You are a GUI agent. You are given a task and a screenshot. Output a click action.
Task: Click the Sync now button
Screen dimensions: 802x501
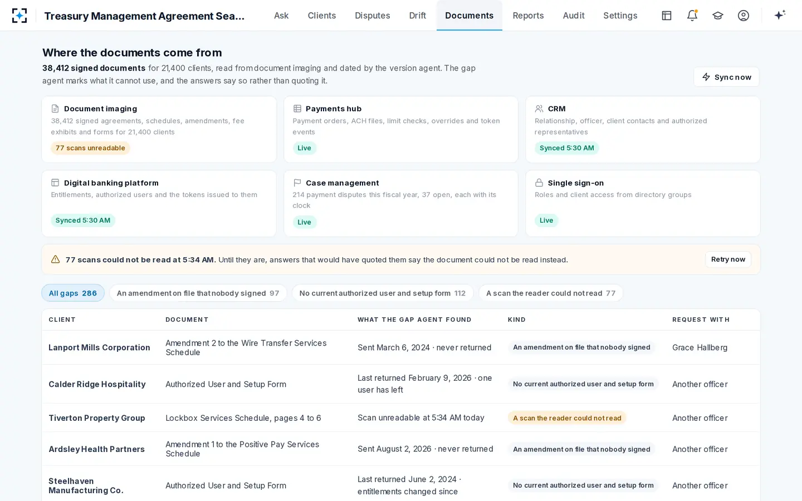pos(726,77)
